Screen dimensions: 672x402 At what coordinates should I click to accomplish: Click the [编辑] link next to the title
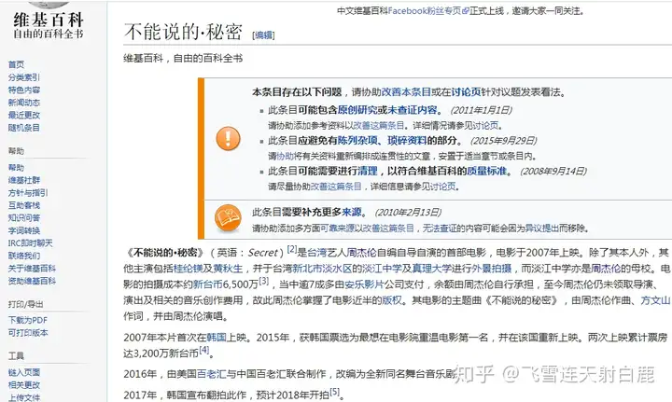(263, 35)
